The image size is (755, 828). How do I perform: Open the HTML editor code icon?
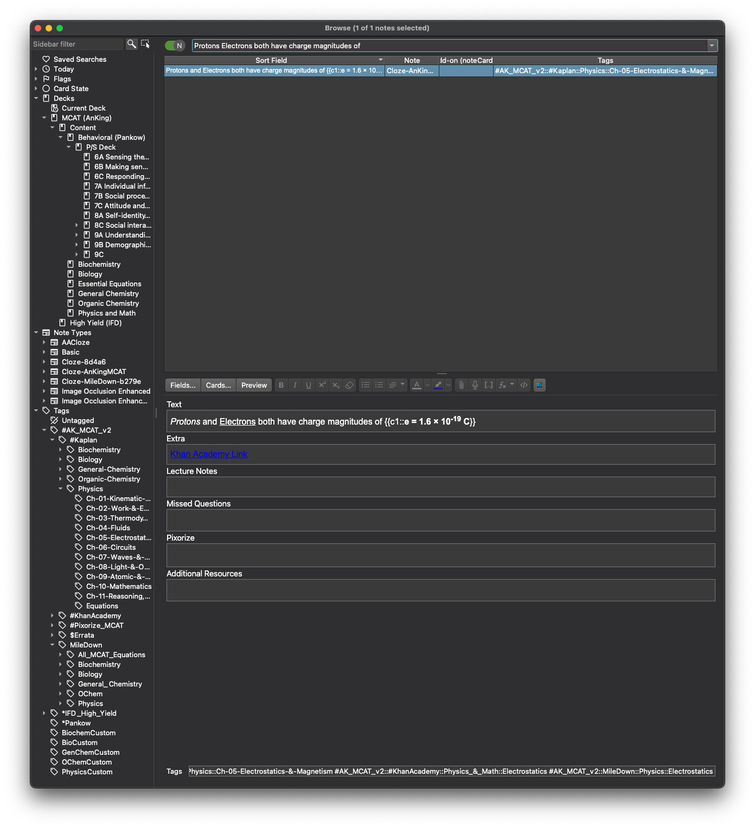point(524,385)
